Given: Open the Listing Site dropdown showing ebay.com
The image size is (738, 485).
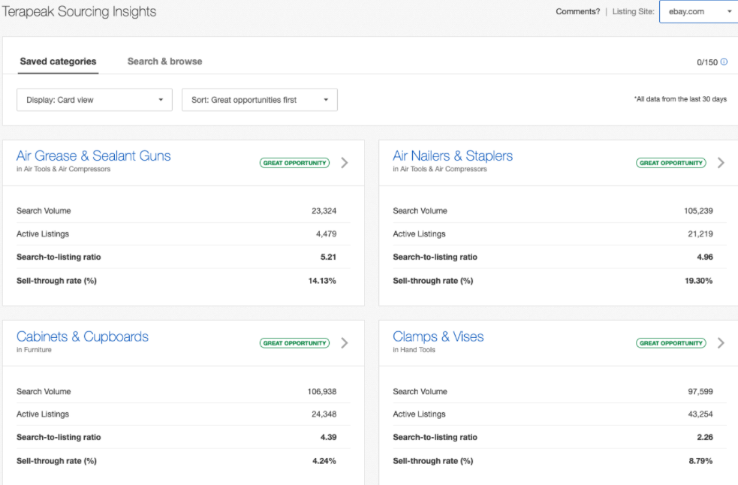Looking at the screenshot, I should [698, 11].
